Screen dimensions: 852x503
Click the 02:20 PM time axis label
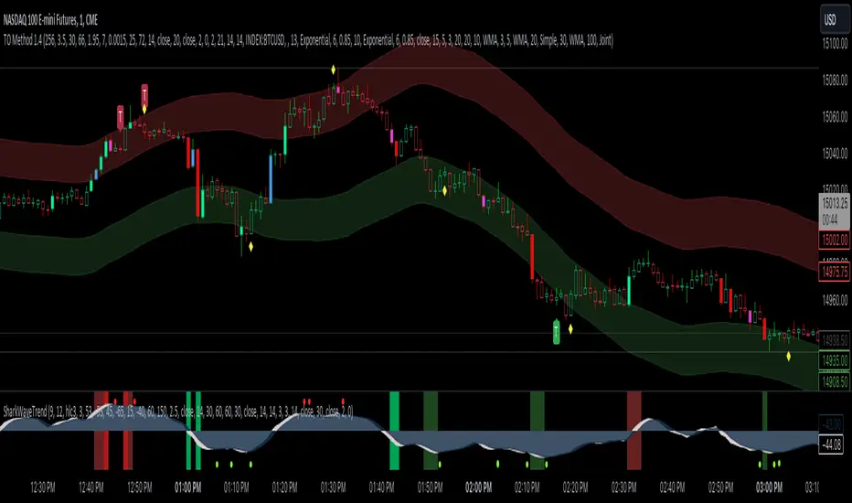575,487
